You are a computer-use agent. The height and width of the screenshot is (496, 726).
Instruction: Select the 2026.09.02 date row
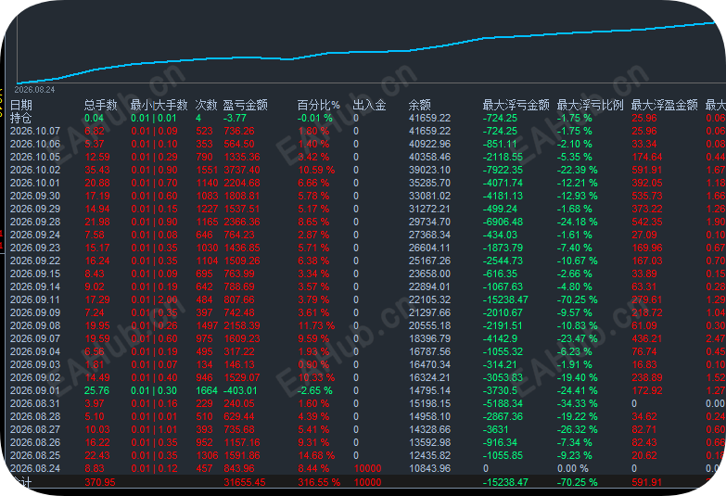pos(35,377)
